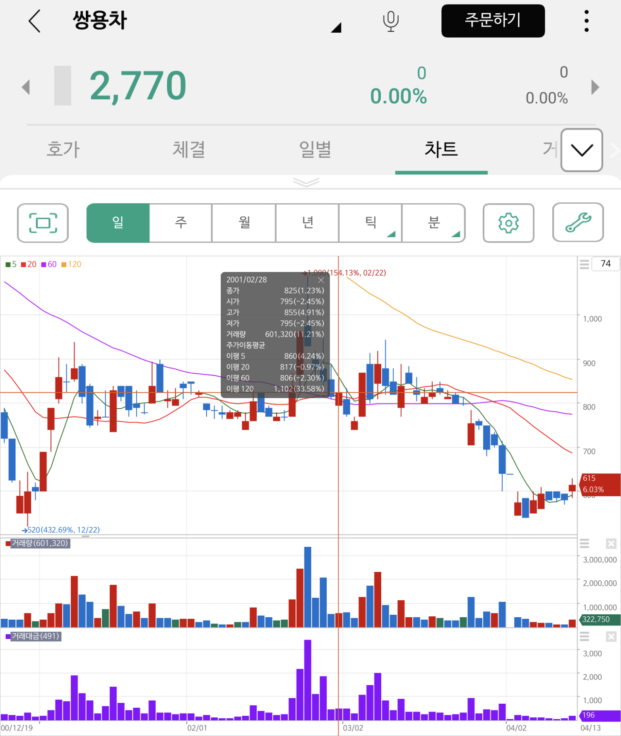Tap the 1,000 price axis label
621x736 pixels.
point(592,319)
